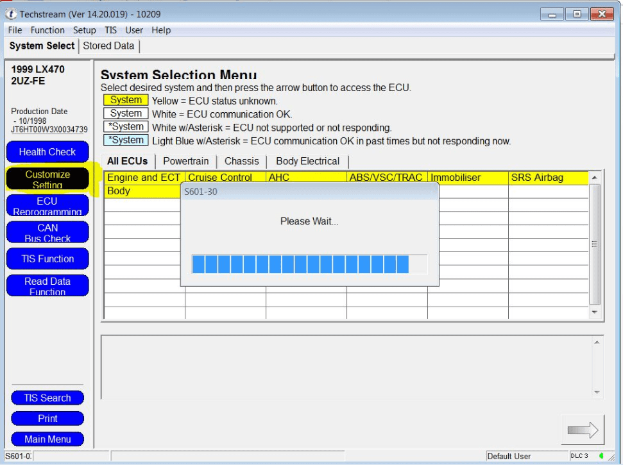Open the Help menu
The image size is (623, 465).
(x=161, y=30)
